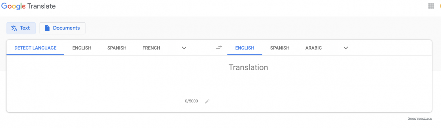
Task: Open the Google apps grid menu
Action: [431, 6]
